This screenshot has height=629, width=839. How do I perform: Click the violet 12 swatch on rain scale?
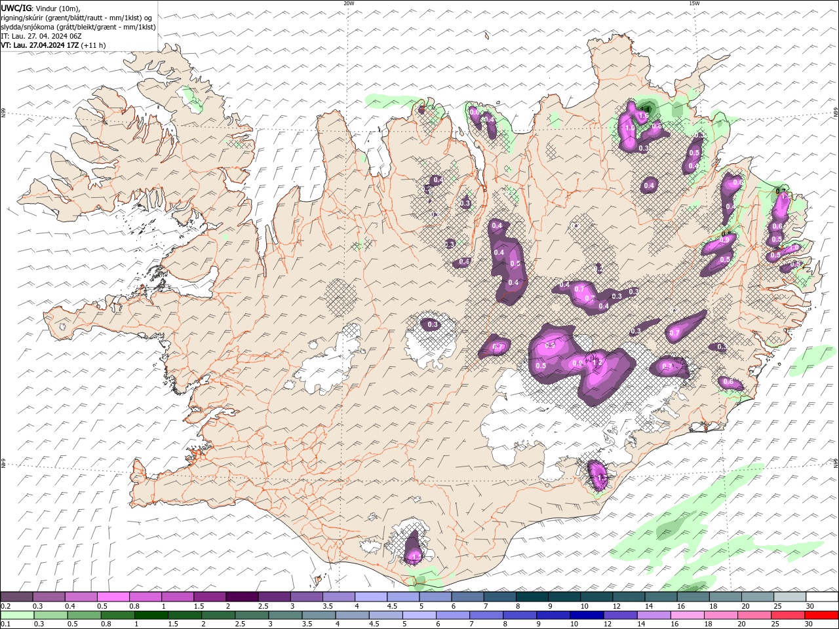pyautogui.click(x=620, y=615)
